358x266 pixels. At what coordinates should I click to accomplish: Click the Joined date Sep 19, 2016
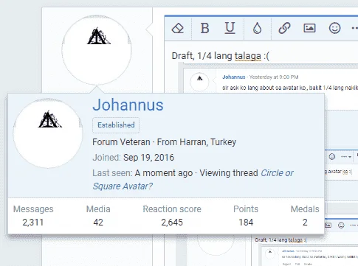148,158
